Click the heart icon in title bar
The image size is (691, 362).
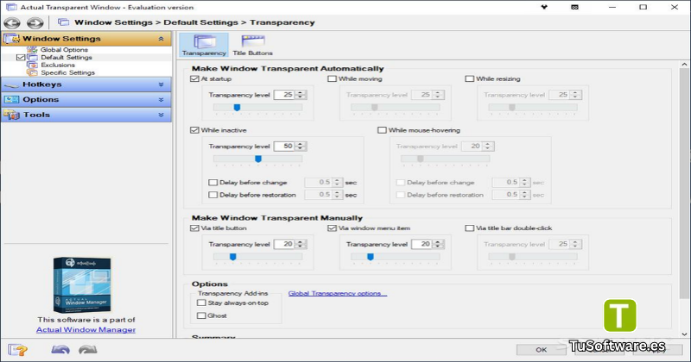pos(544,7)
